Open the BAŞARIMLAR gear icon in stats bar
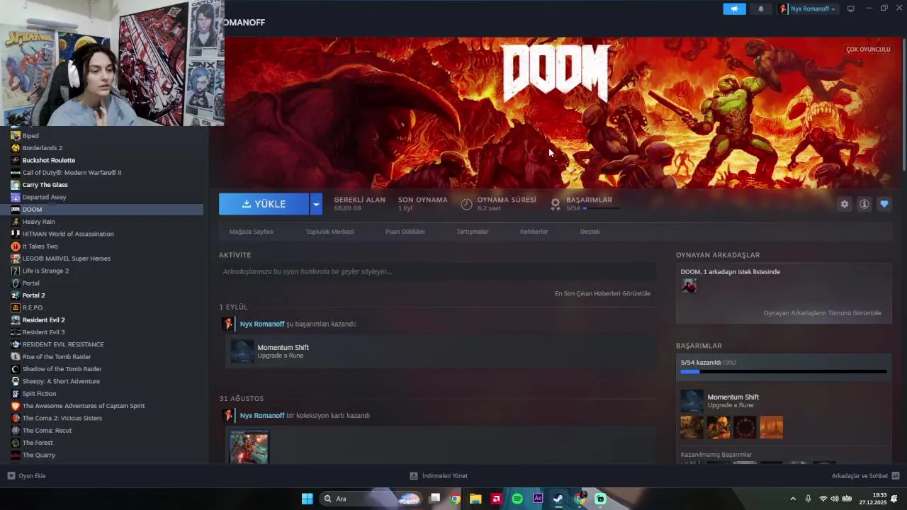 click(556, 204)
